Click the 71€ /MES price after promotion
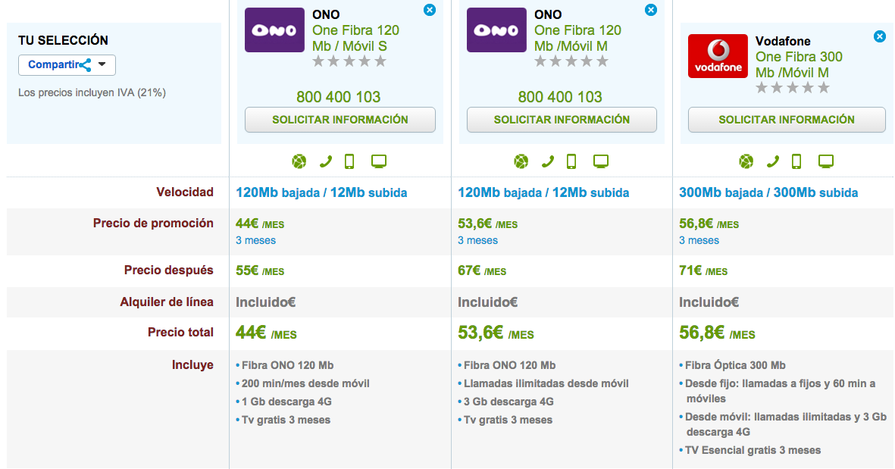The width and height of the screenshot is (895, 469). 703,271
